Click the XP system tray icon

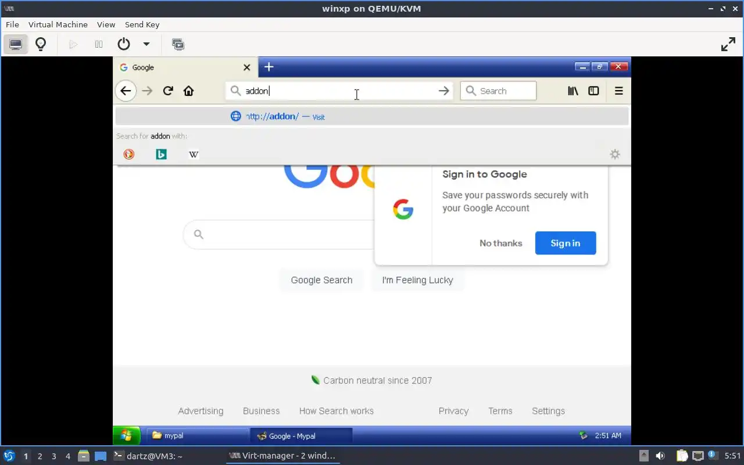click(x=584, y=435)
